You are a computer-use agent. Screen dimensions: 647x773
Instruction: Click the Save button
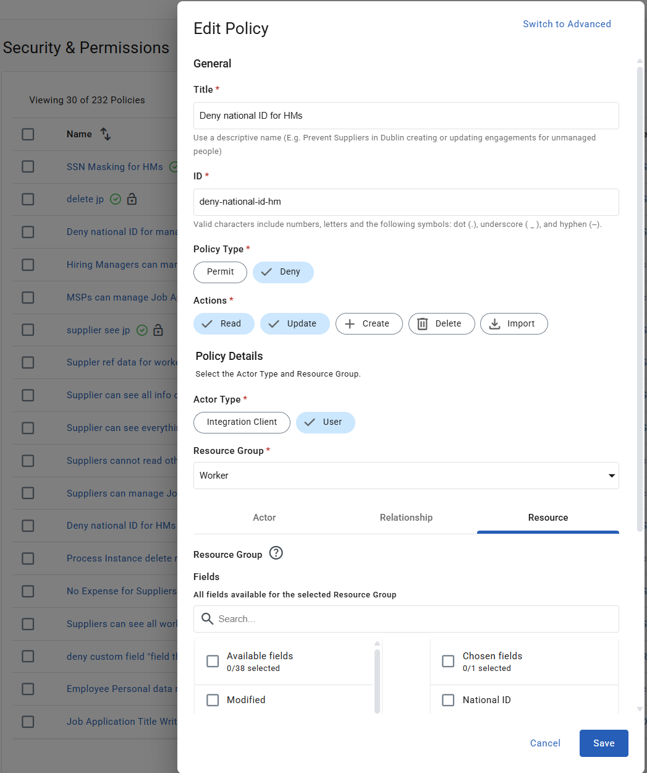tap(604, 743)
